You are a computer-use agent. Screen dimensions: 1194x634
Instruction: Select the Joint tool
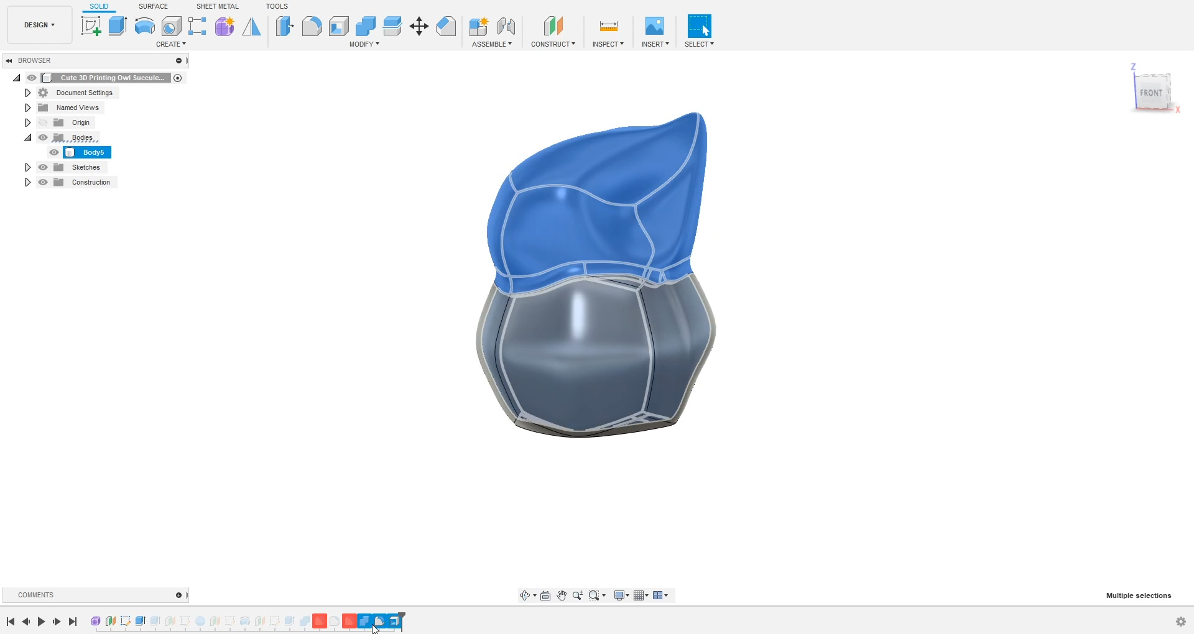pos(506,26)
